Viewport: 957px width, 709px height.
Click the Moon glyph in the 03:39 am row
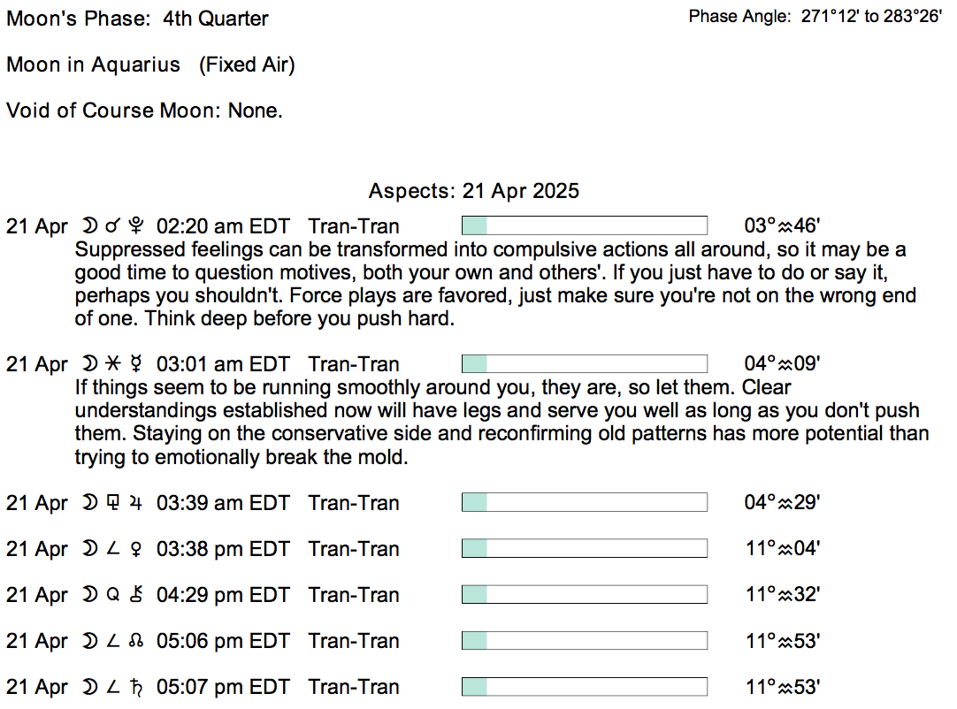coord(89,503)
